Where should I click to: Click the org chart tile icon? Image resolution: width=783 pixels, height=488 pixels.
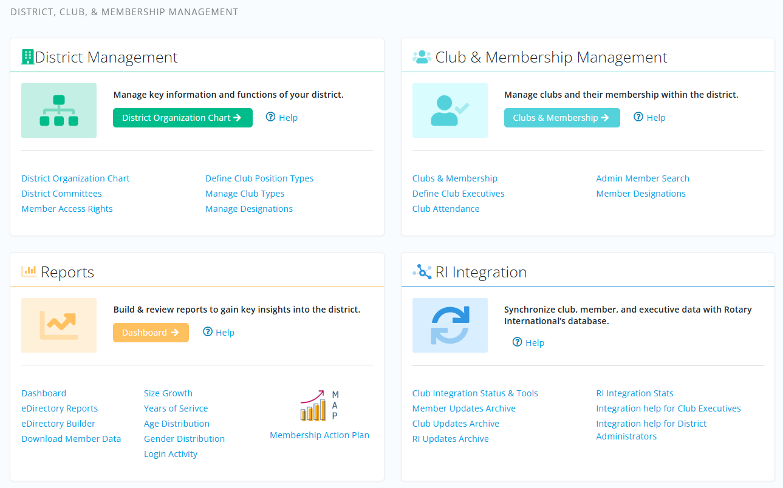59,110
